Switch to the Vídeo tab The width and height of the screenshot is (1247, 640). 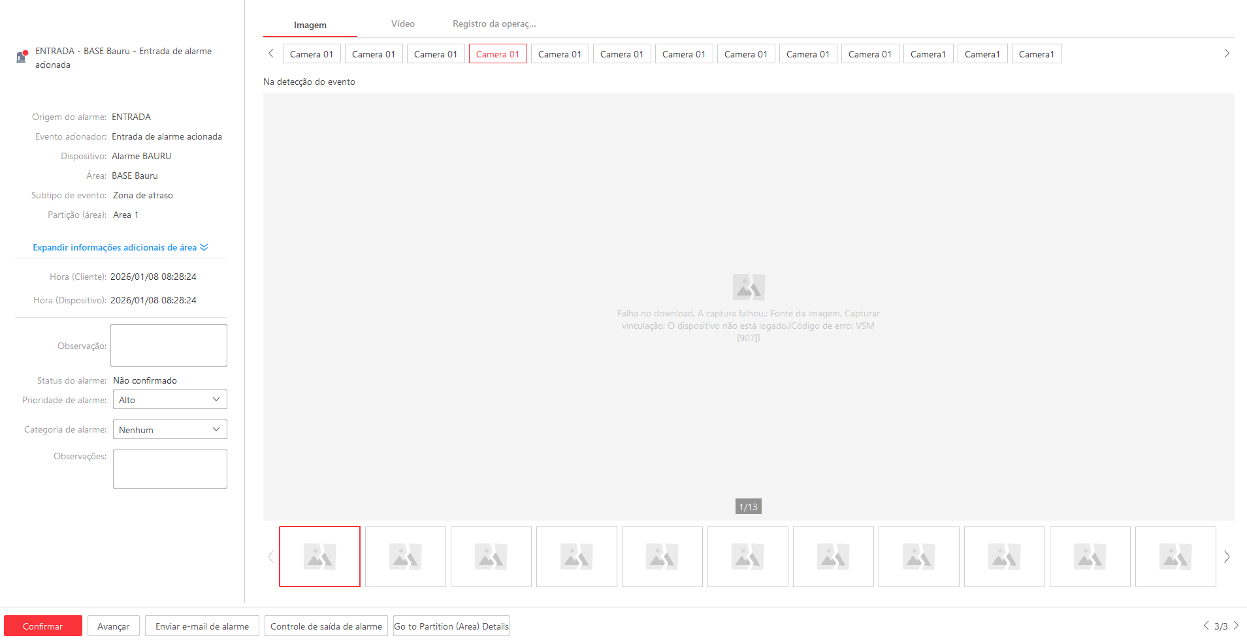click(402, 24)
